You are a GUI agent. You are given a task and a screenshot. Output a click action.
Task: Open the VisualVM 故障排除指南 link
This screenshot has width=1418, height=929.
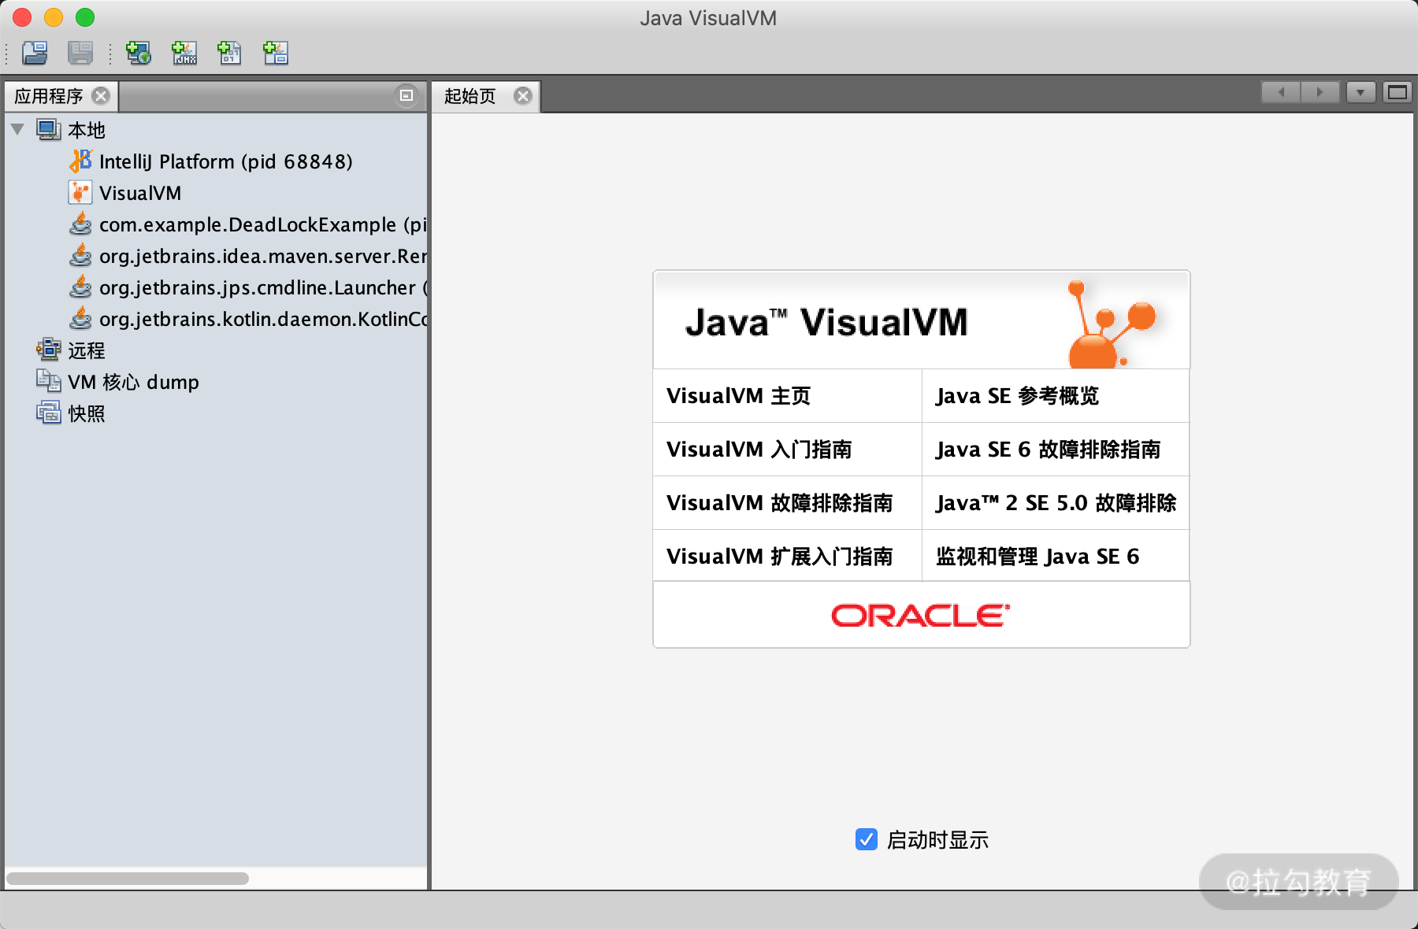(x=779, y=503)
